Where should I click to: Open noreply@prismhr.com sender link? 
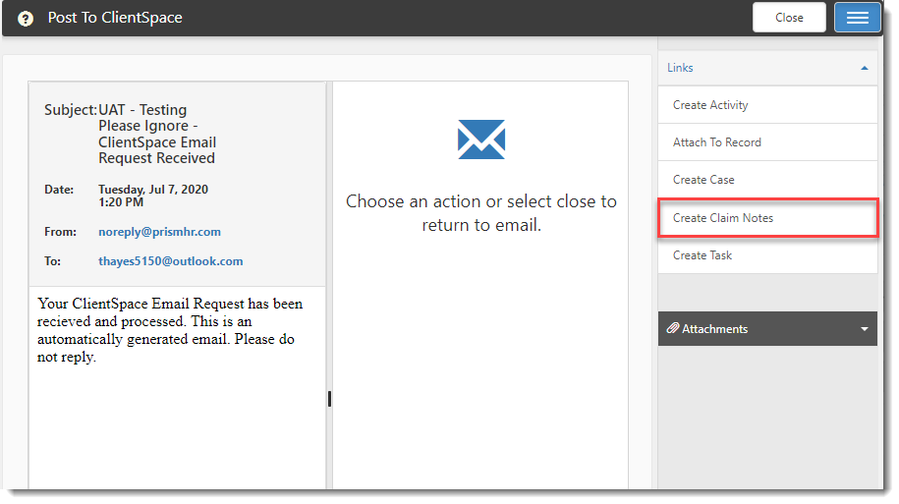click(x=159, y=232)
